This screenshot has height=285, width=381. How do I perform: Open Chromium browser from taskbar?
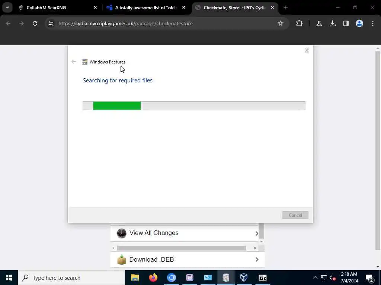(x=171, y=278)
